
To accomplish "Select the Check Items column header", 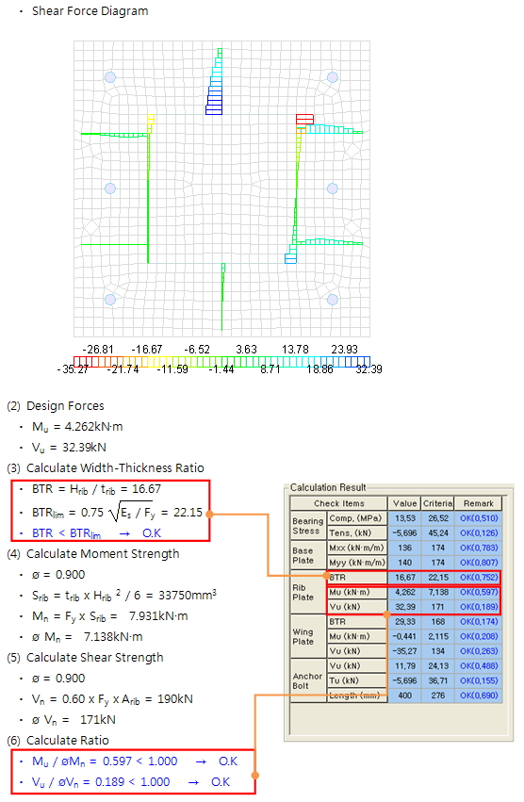I will tap(338, 503).
